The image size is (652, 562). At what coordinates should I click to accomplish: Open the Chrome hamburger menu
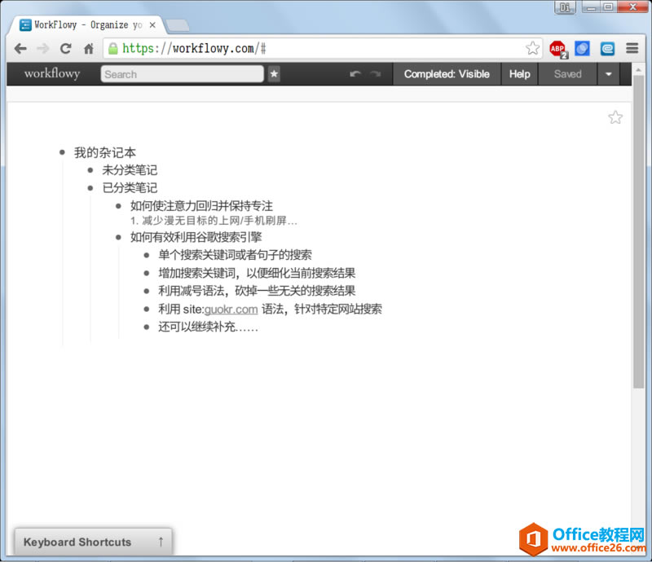click(632, 49)
